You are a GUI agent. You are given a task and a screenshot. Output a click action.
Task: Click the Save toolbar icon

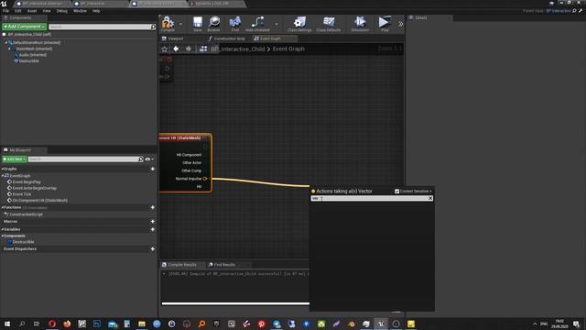[x=198, y=24]
